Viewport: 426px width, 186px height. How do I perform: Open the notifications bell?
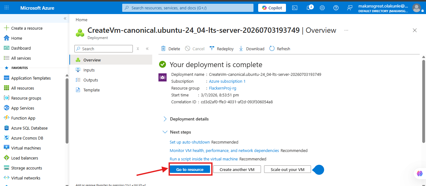[x=309, y=8]
